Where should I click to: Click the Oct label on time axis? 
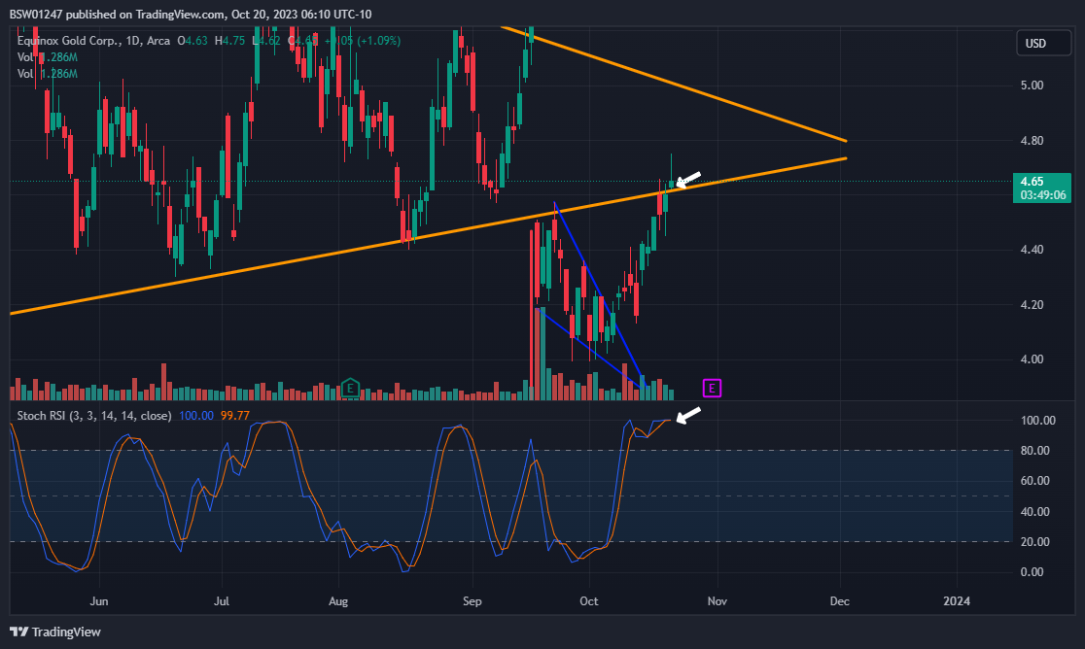pyautogui.click(x=589, y=600)
